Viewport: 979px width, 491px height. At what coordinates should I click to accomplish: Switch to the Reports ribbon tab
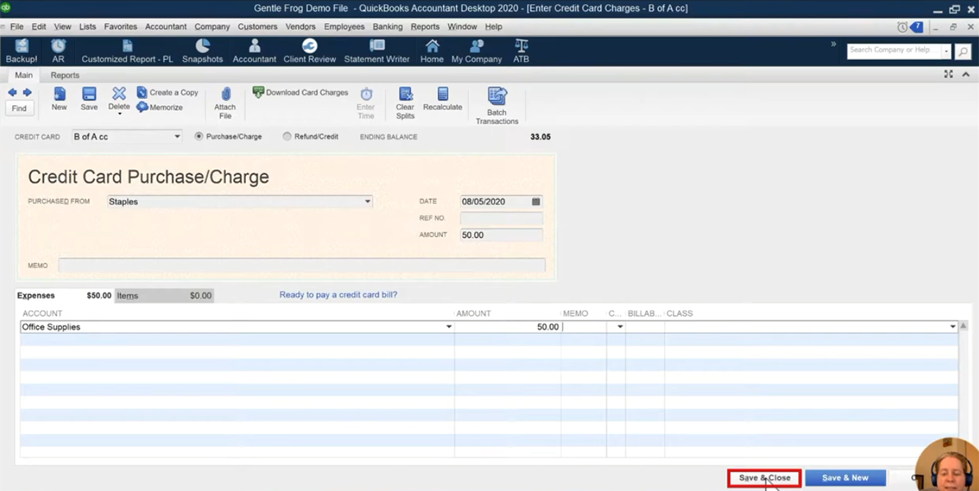point(65,75)
